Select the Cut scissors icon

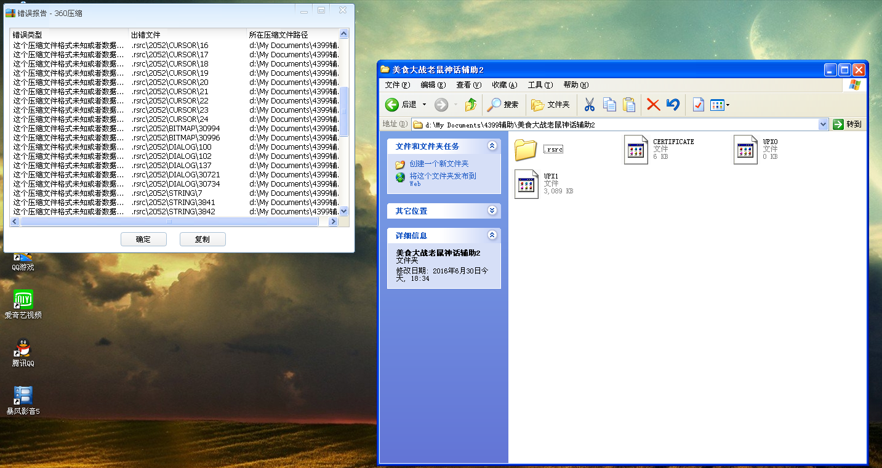(x=588, y=105)
